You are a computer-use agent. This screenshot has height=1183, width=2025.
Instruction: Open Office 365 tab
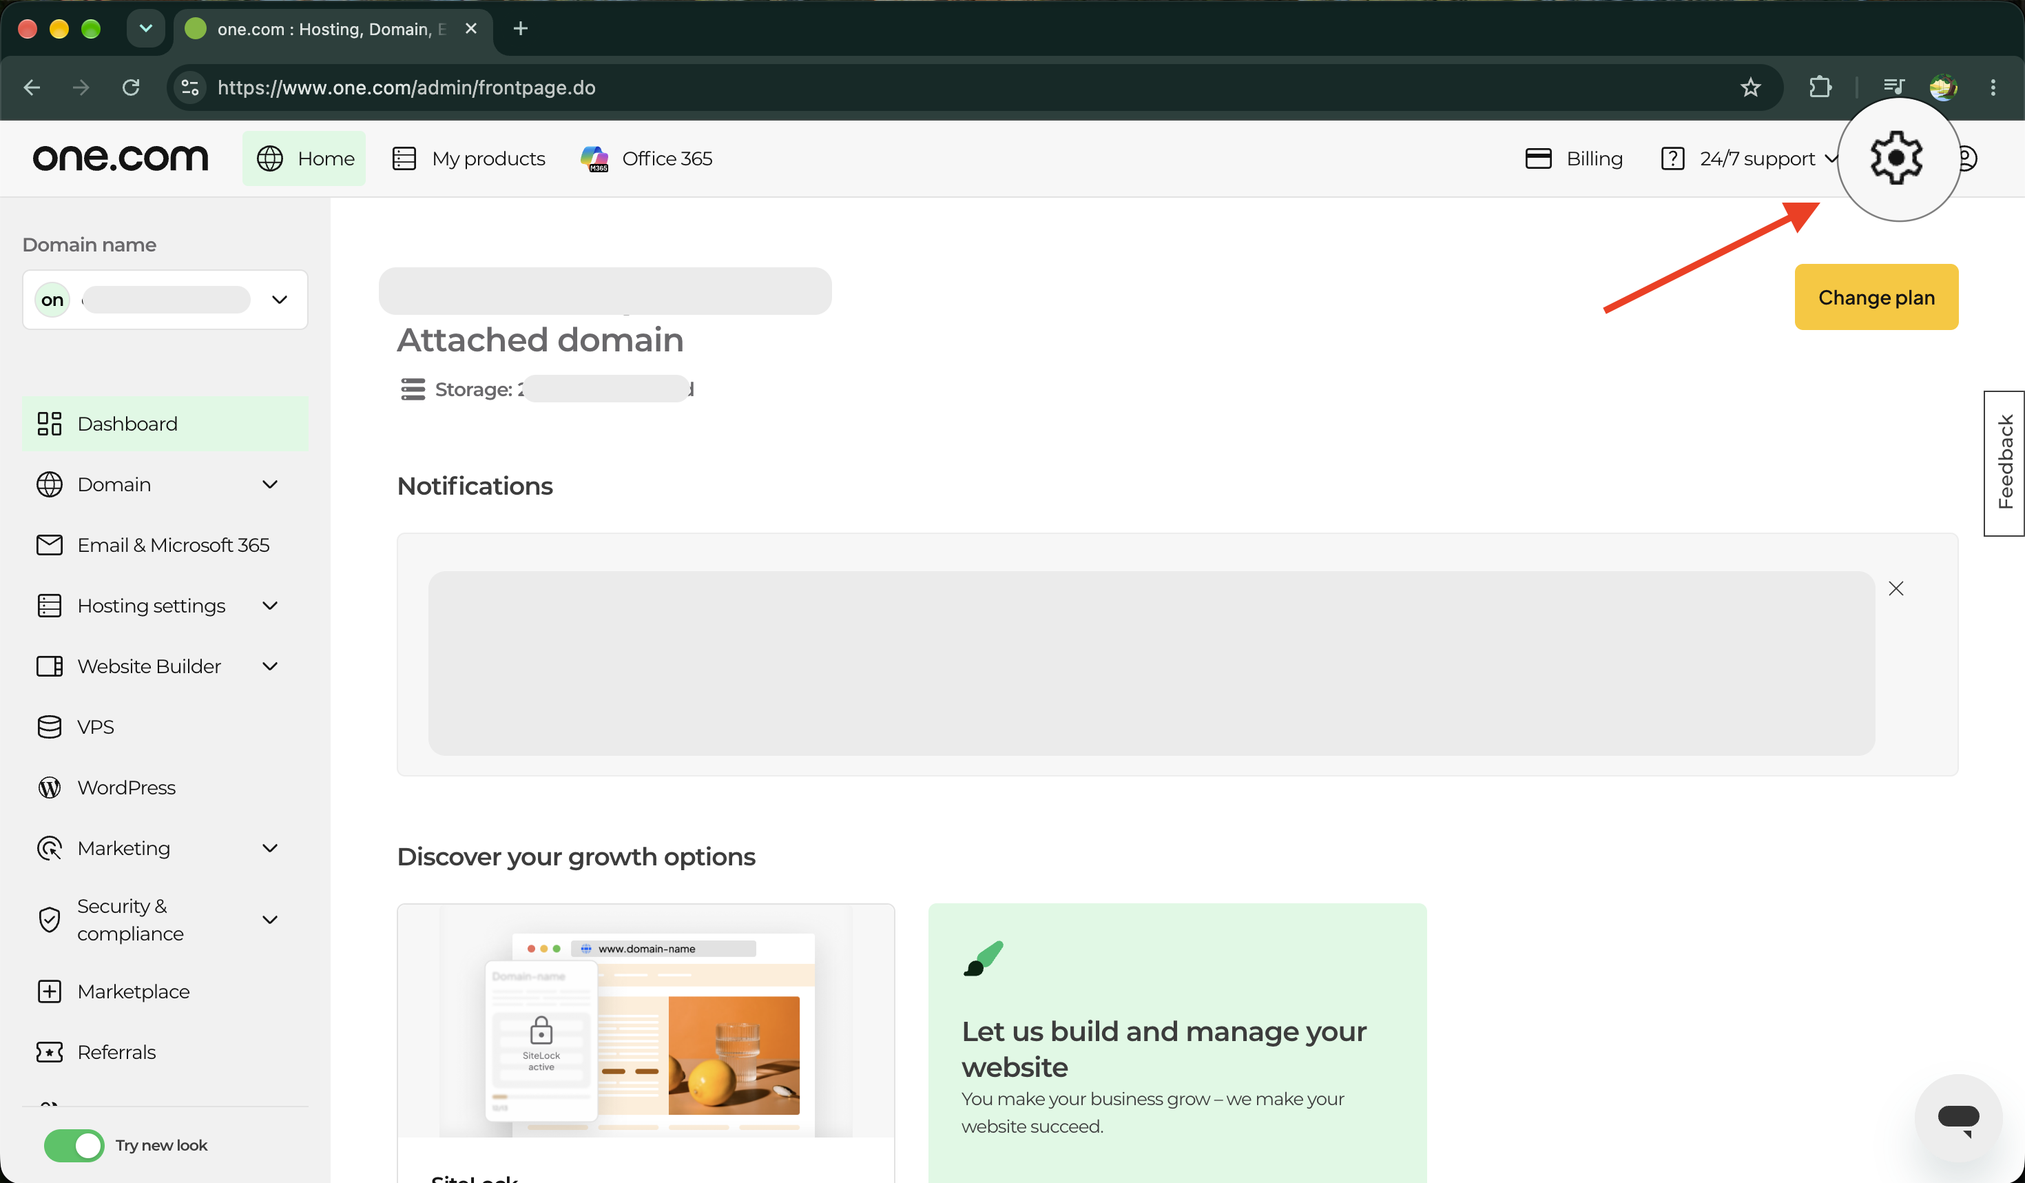pos(646,158)
